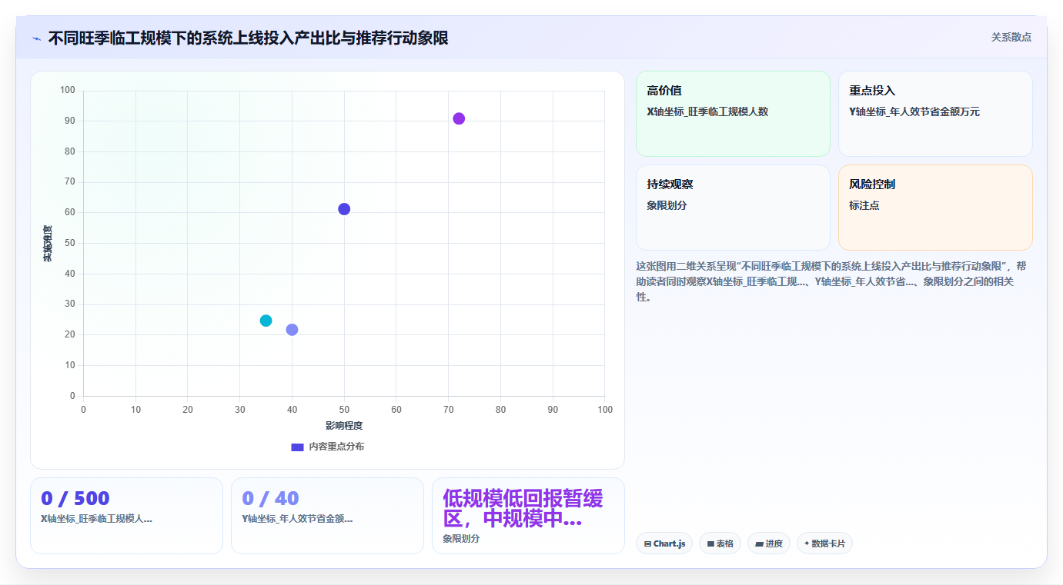The height and width of the screenshot is (585, 1063).
Task: Open the 持续观察 quadrant card
Action: coord(733,208)
